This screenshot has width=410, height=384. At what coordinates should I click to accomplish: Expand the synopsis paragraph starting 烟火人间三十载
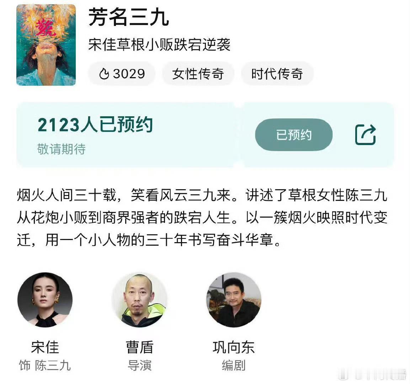pyautogui.click(x=202, y=218)
